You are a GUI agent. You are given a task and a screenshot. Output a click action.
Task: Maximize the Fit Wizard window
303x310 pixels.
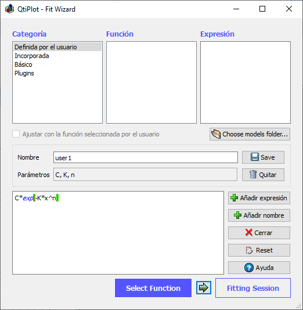pyautogui.click(x=262, y=9)
